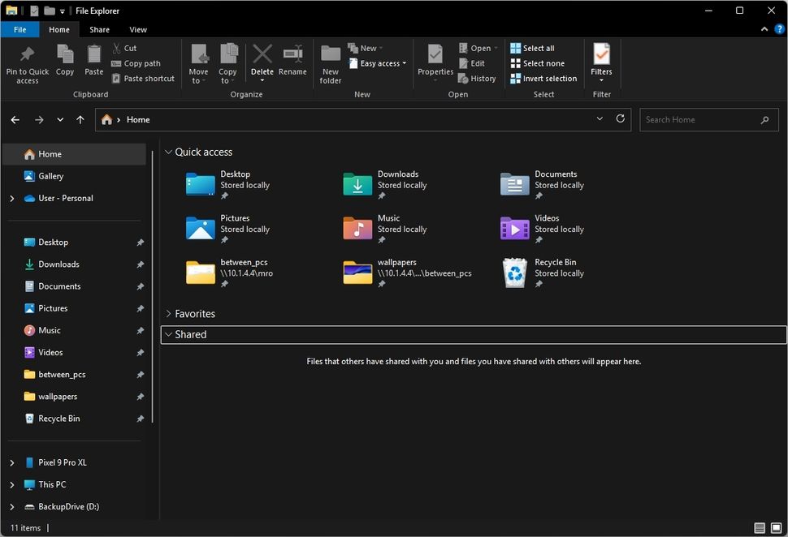Open History from the ribbon
Screen dimensions: 788x537
click(478, 78)
